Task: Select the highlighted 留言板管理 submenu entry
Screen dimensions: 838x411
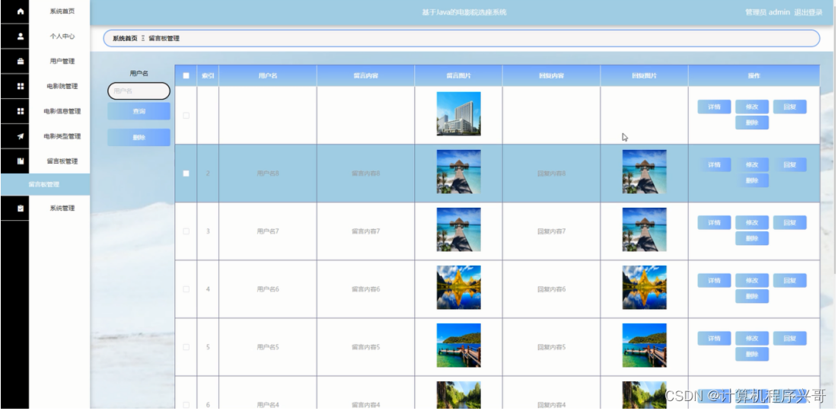Action: (46, 184)
